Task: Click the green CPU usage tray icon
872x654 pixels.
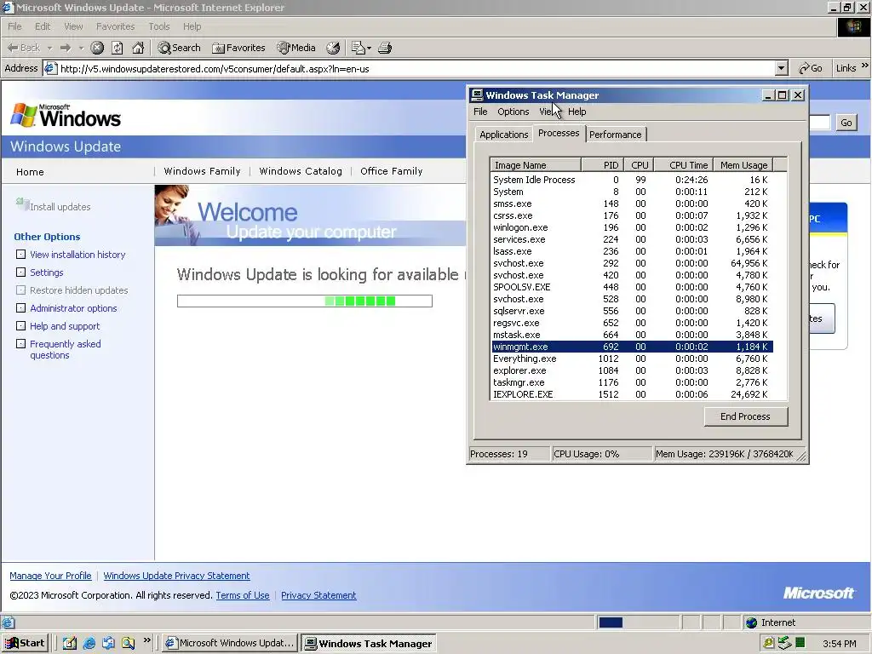Action: point(800,643)
